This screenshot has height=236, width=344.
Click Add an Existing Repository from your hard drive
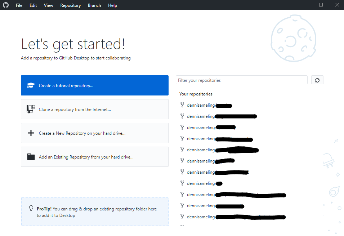click(95, 157)
